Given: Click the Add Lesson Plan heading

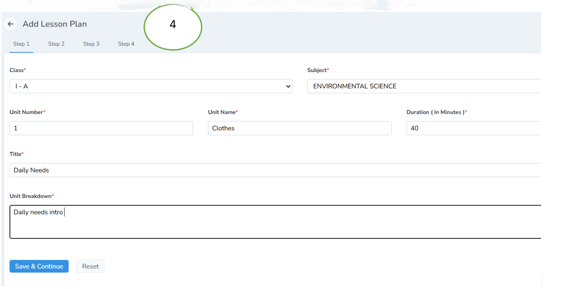Looking at the screenshot, I should pyautogui.click(x=55, y=24).
